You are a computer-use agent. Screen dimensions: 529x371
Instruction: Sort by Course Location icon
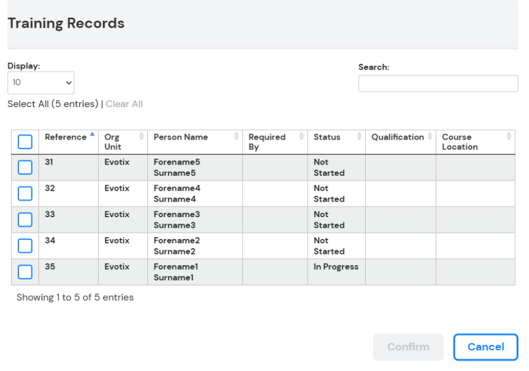point(509,137)
